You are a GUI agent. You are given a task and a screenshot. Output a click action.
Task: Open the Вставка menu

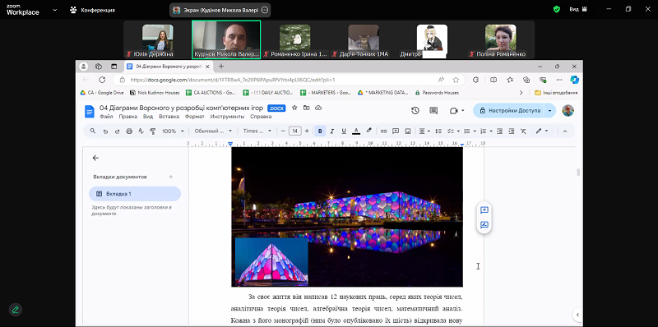[169, 117]
